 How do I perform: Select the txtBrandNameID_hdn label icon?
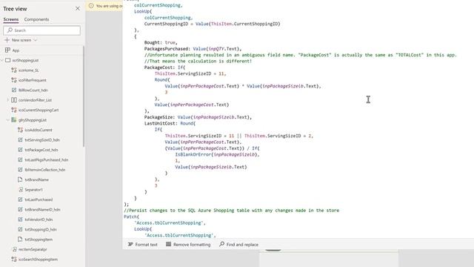click(x=20, y=209)
